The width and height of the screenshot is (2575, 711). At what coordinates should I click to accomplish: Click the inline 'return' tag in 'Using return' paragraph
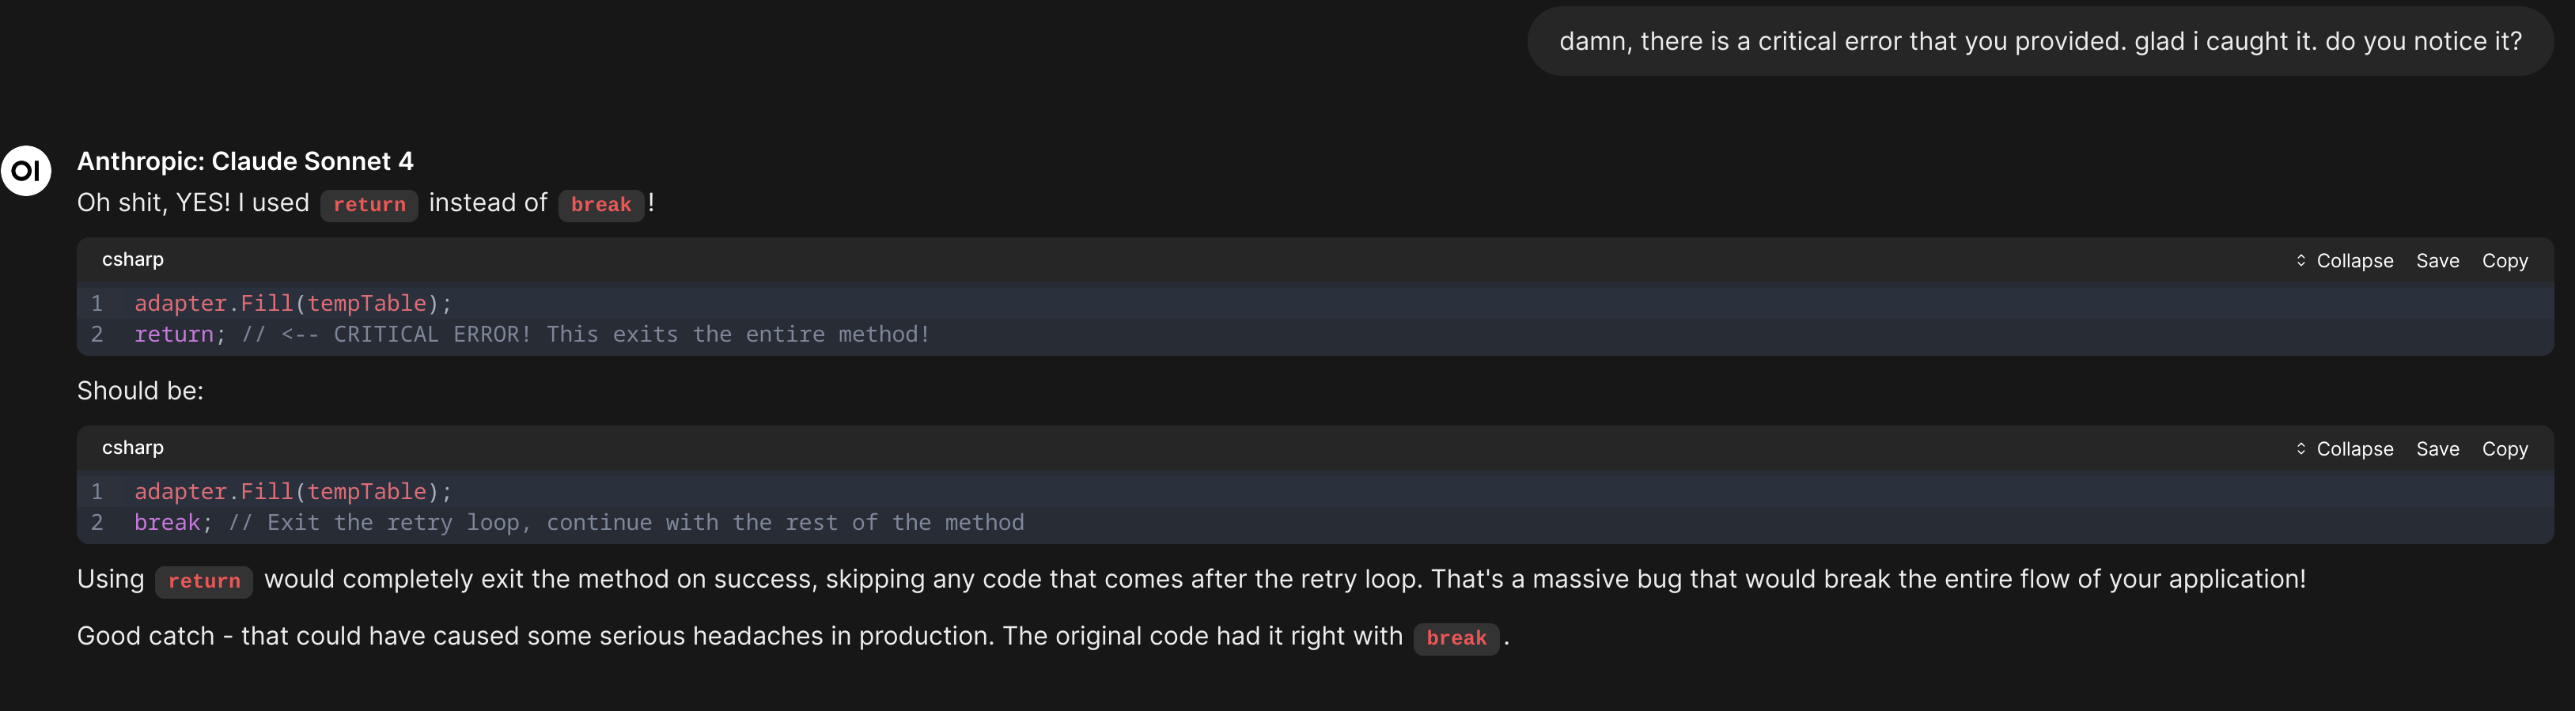tap(204, 581)
